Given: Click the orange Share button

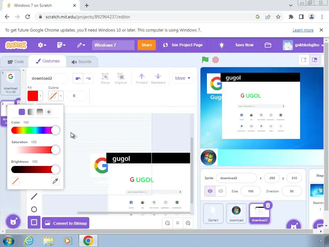Looking at the screenshot, I should tap(147, 45).
